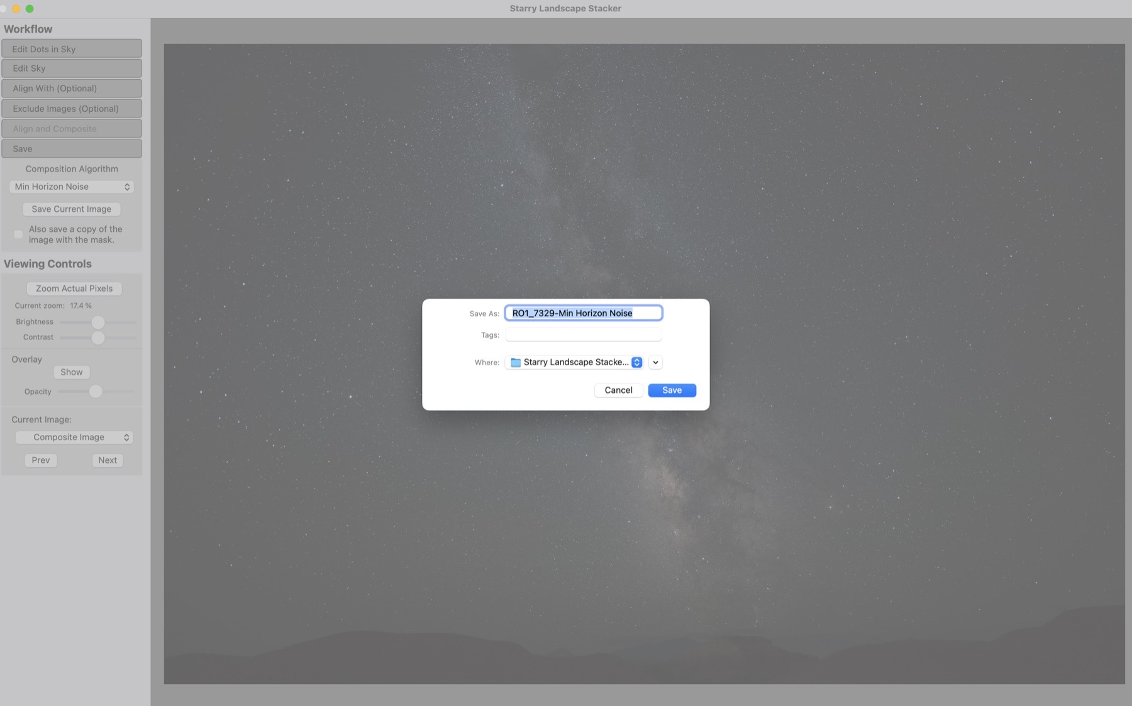Select the Save workflow step
Image resolution: width=1132 pixels, height=706 pixels.
click(72, 149)
